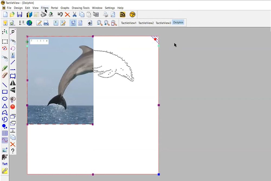Click the scissors cut icon
271x181 pixels.
pyautogui.click(x=75, y=15)
